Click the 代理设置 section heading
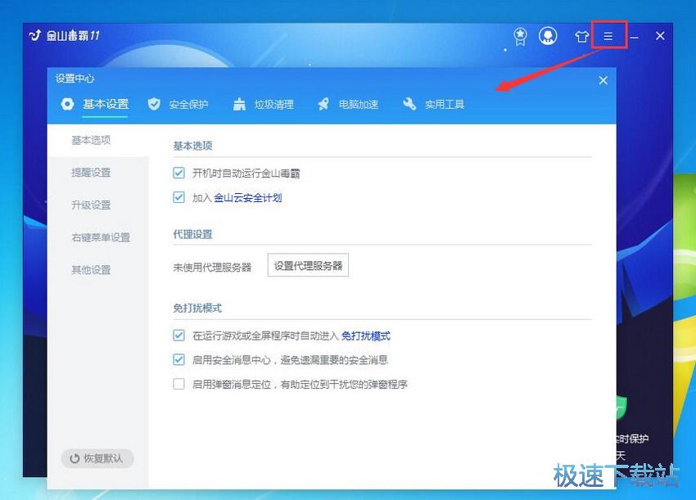The width and height of the screenshot is (696, 500). (x=192, y=234)
